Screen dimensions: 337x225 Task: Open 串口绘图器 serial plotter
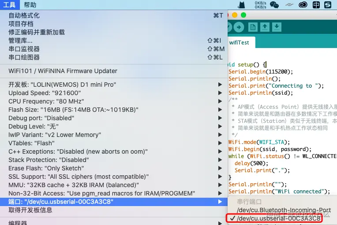(114, 57)
